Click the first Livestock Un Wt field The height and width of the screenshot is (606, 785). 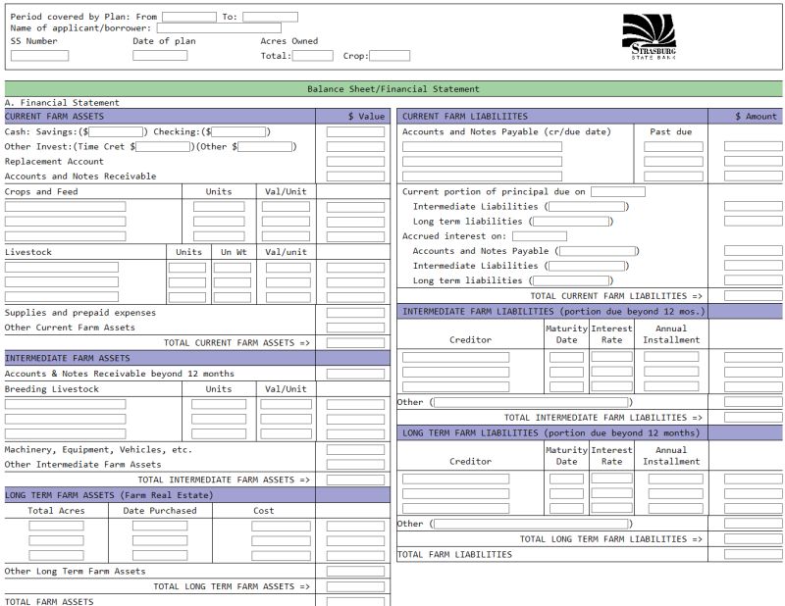click(233, 268)
